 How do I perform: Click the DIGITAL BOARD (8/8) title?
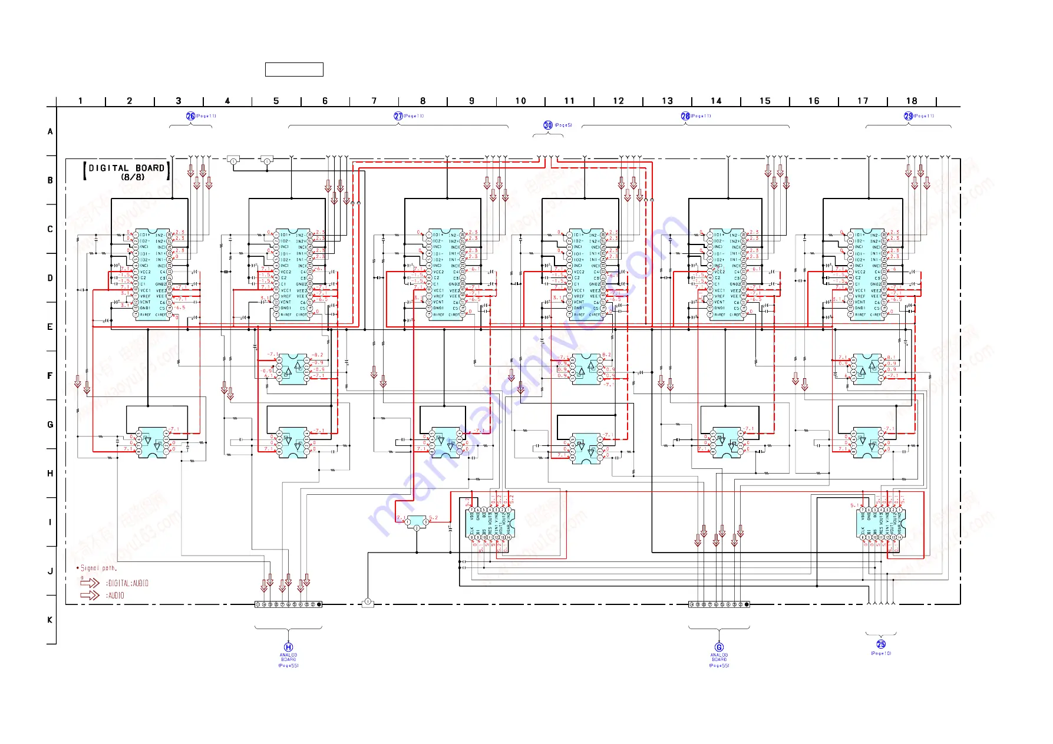127,171
